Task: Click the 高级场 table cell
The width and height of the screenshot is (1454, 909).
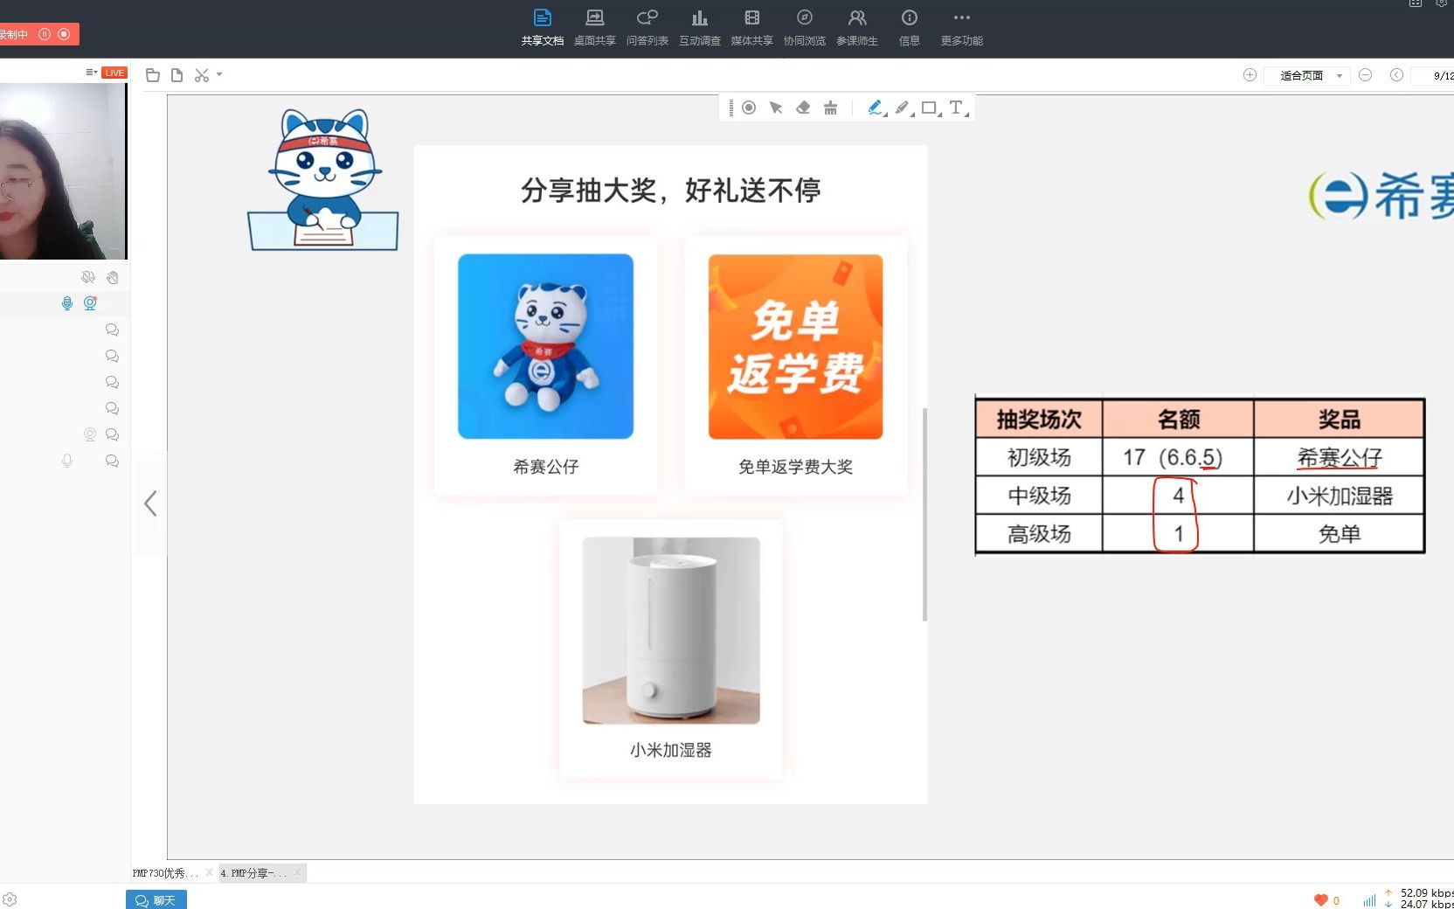Action: pos(1039,534)
